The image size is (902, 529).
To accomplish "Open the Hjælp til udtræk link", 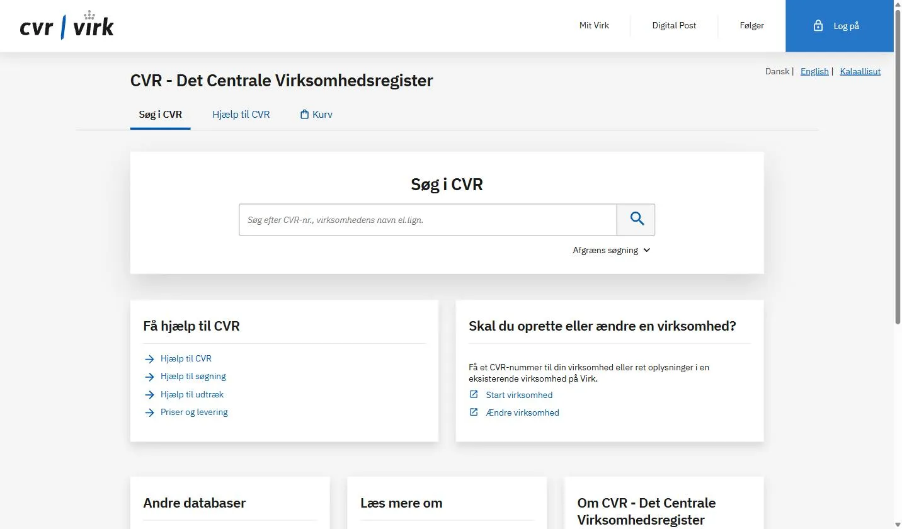I will (x=192, y=395).
